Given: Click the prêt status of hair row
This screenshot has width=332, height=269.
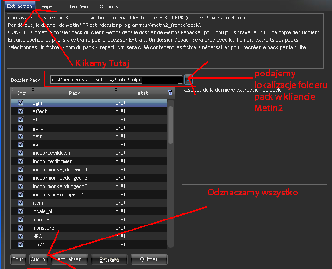Looking at the screenshot, I should (x=120, y=136).
